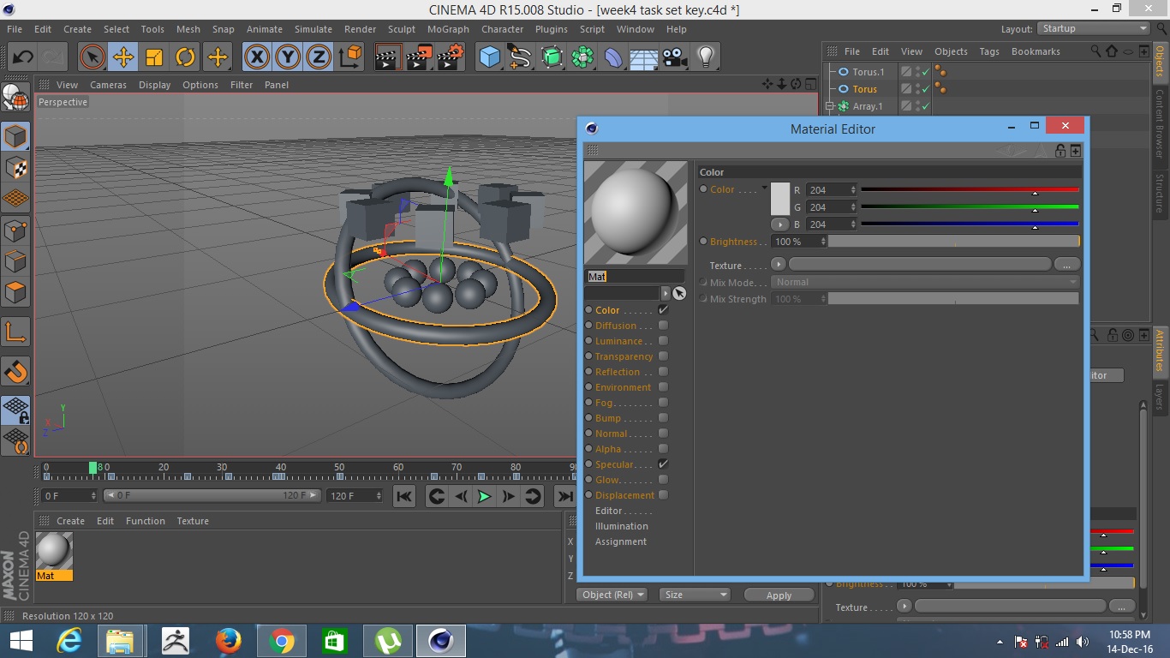Open Firefox from the taskbar
The image size is (1170, 658).
pyautogui.click(x=228, y=641)
